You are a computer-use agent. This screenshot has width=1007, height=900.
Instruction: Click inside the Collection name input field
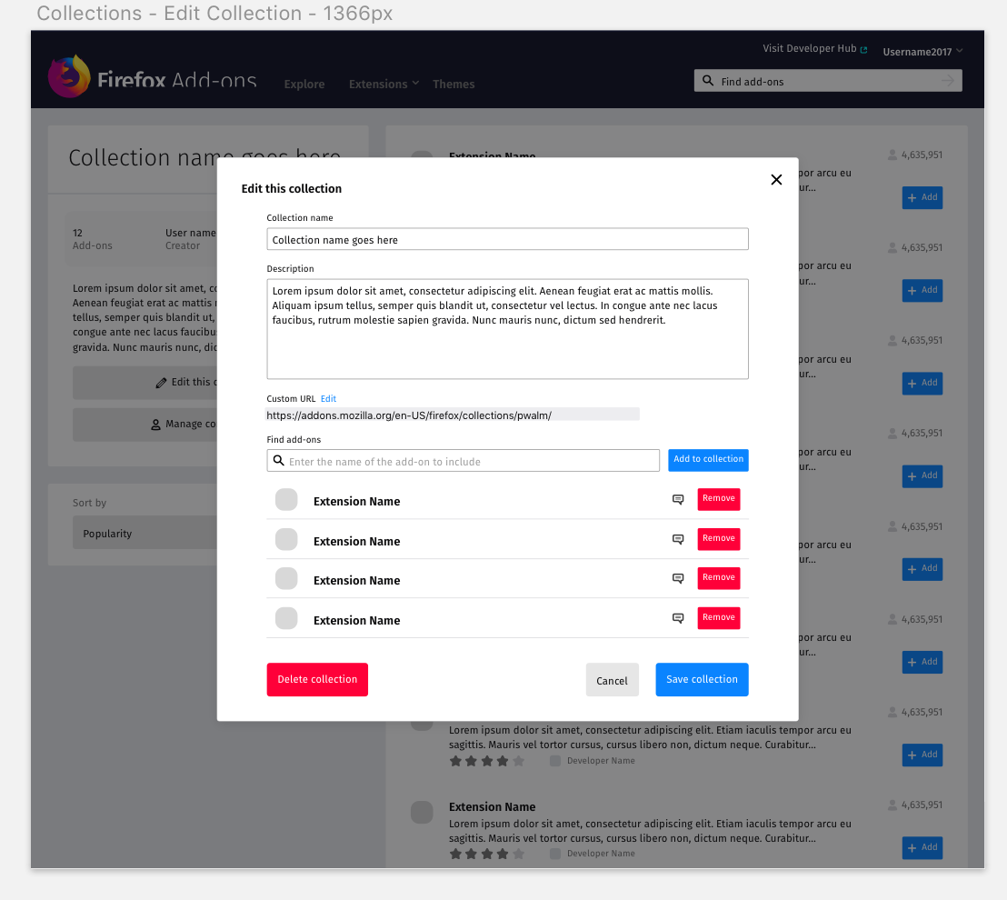(507, 239)
